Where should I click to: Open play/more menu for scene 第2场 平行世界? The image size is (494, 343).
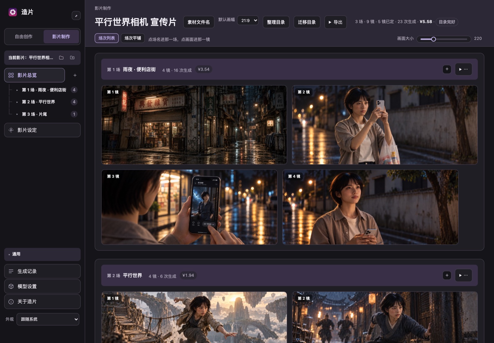tap(463, 275)
